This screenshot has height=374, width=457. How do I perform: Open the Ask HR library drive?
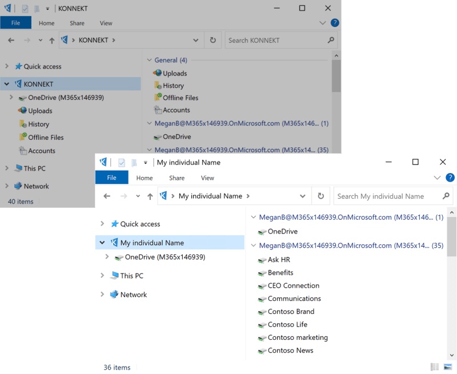[x=279, y=260]
